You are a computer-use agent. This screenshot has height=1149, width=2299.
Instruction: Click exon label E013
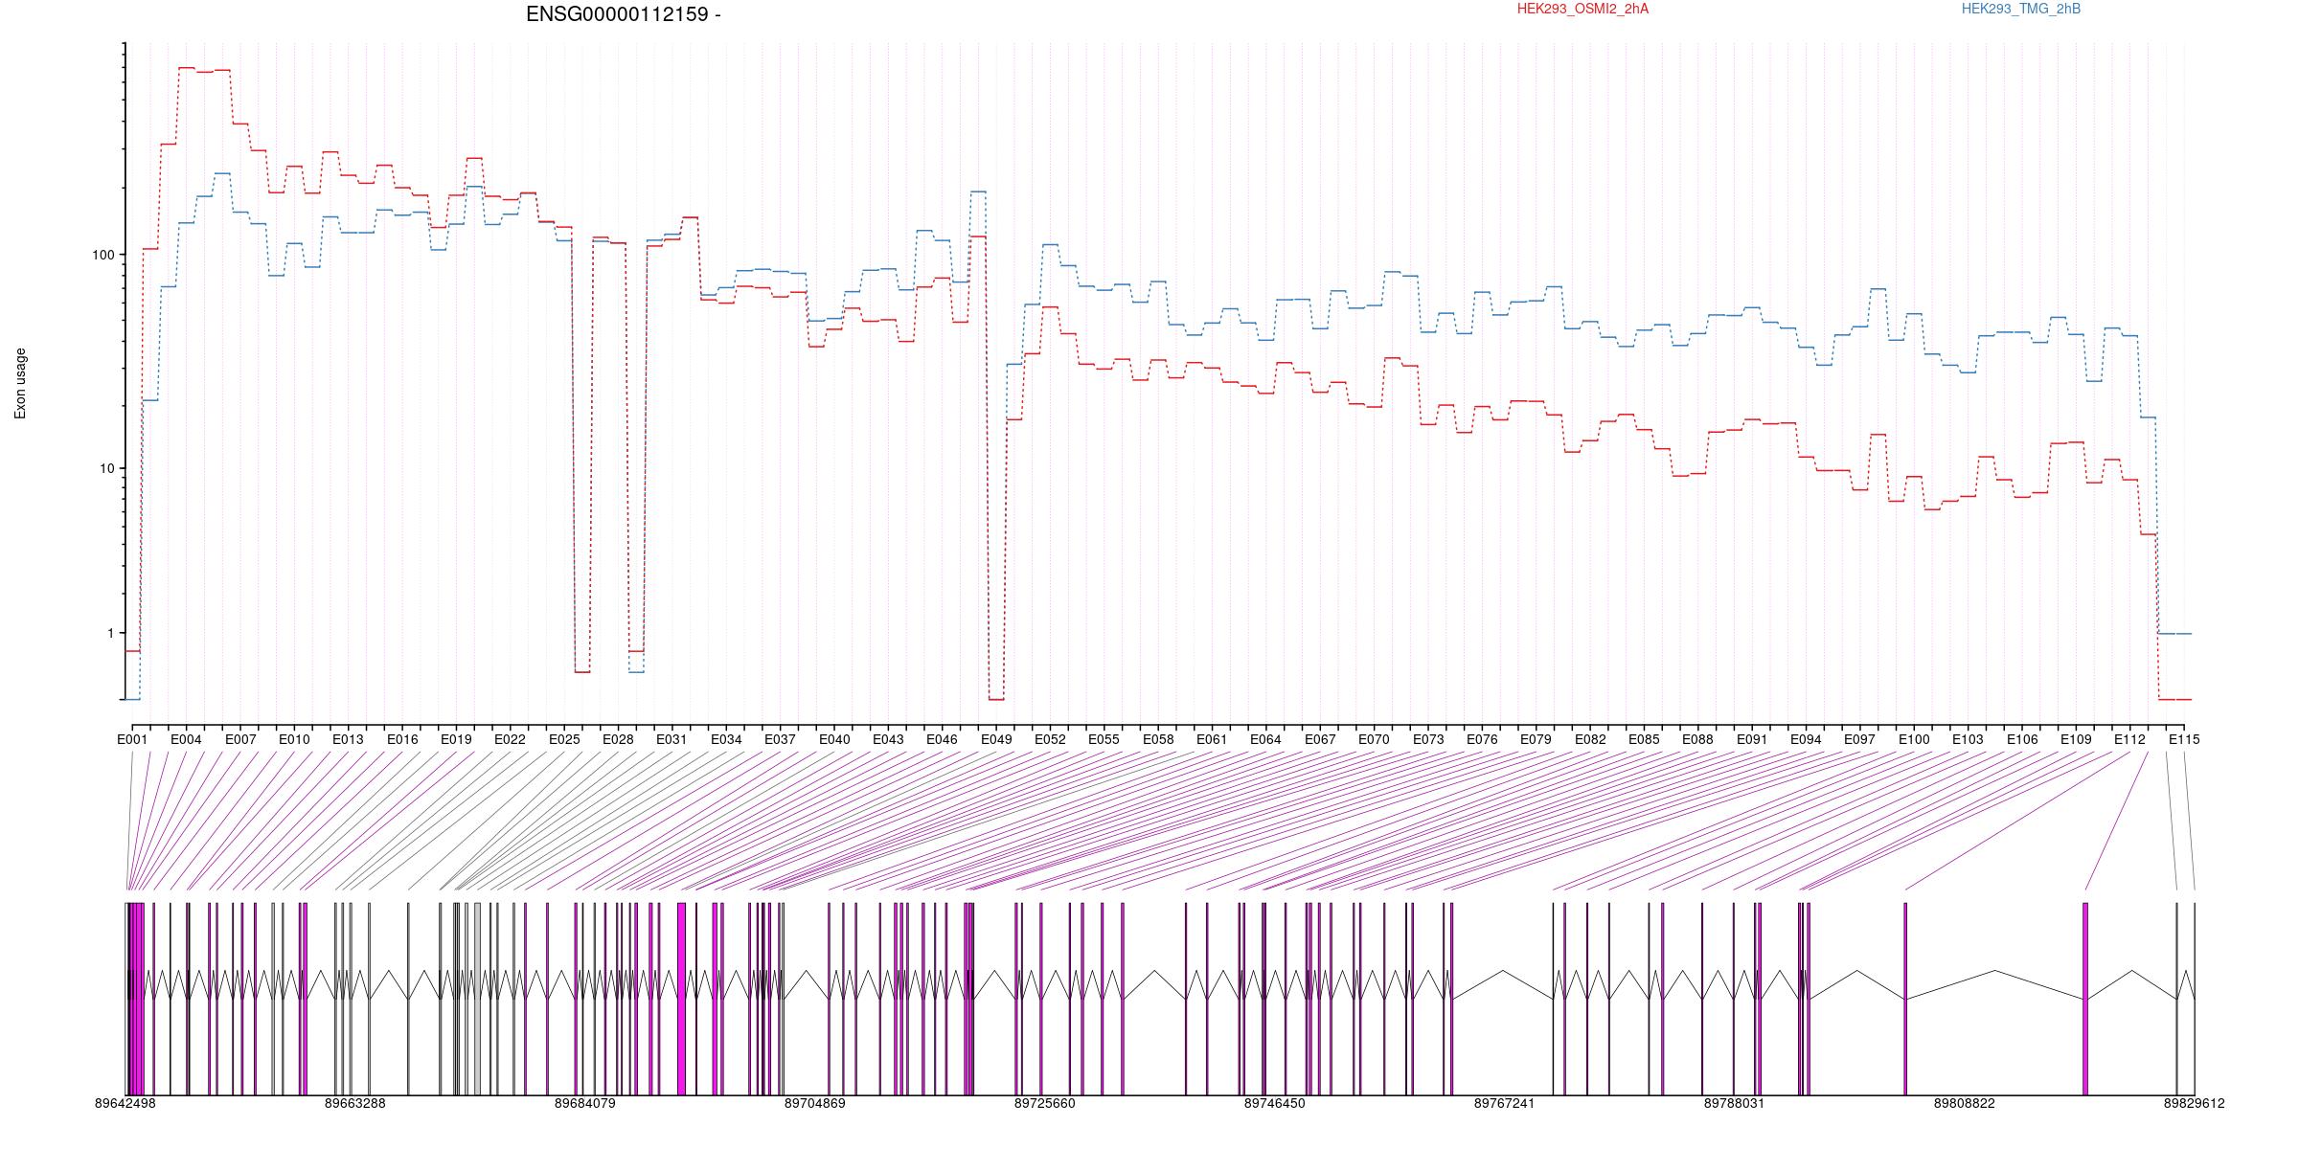click(x=348, y=739)
